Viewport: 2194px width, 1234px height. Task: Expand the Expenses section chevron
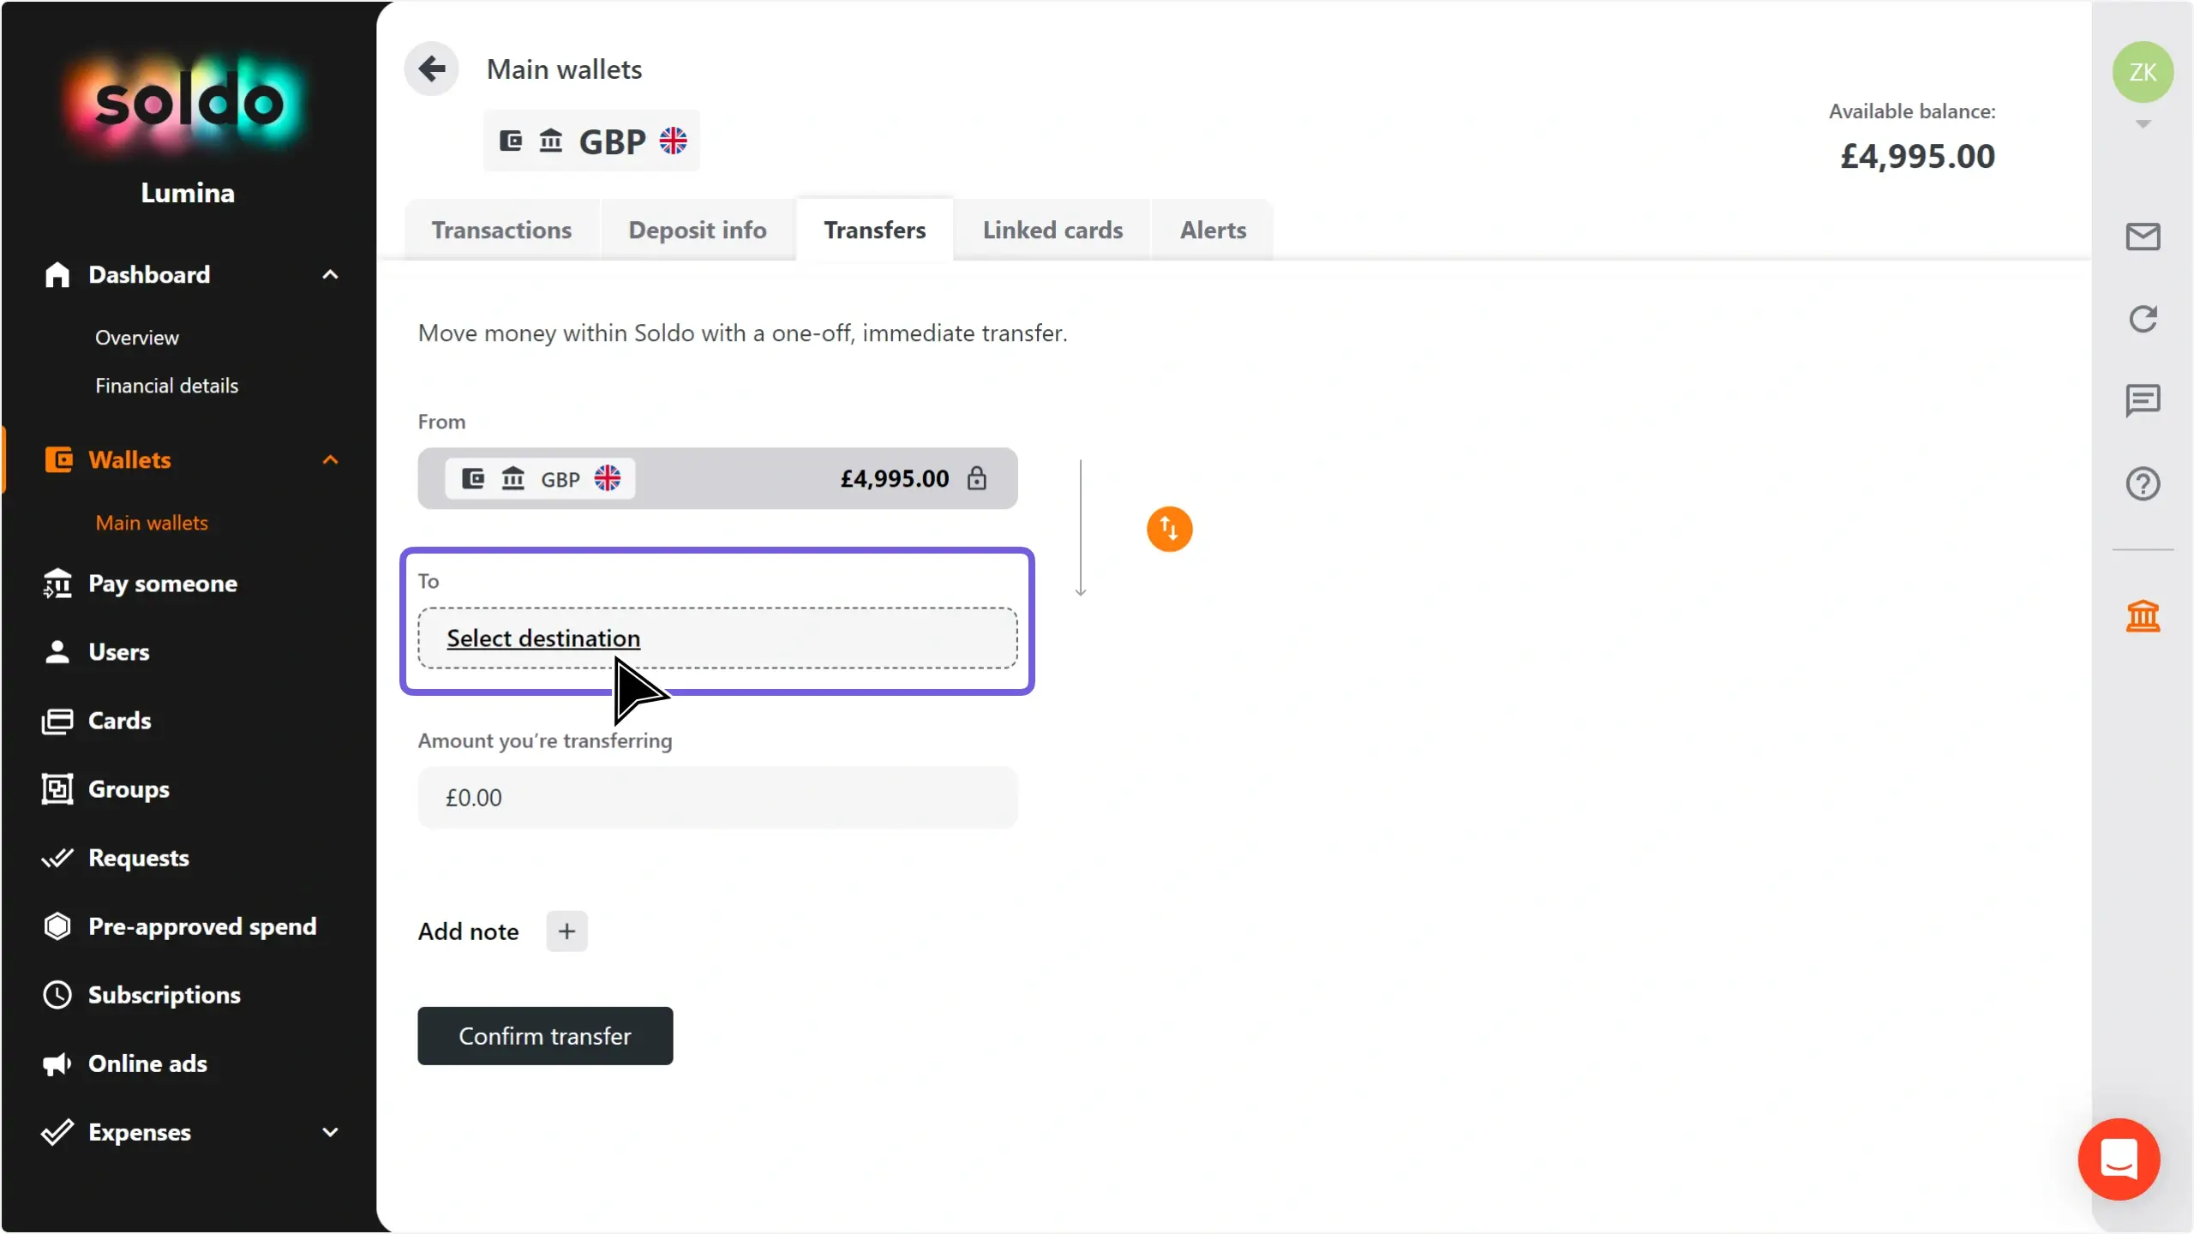tap(330, 1132)
